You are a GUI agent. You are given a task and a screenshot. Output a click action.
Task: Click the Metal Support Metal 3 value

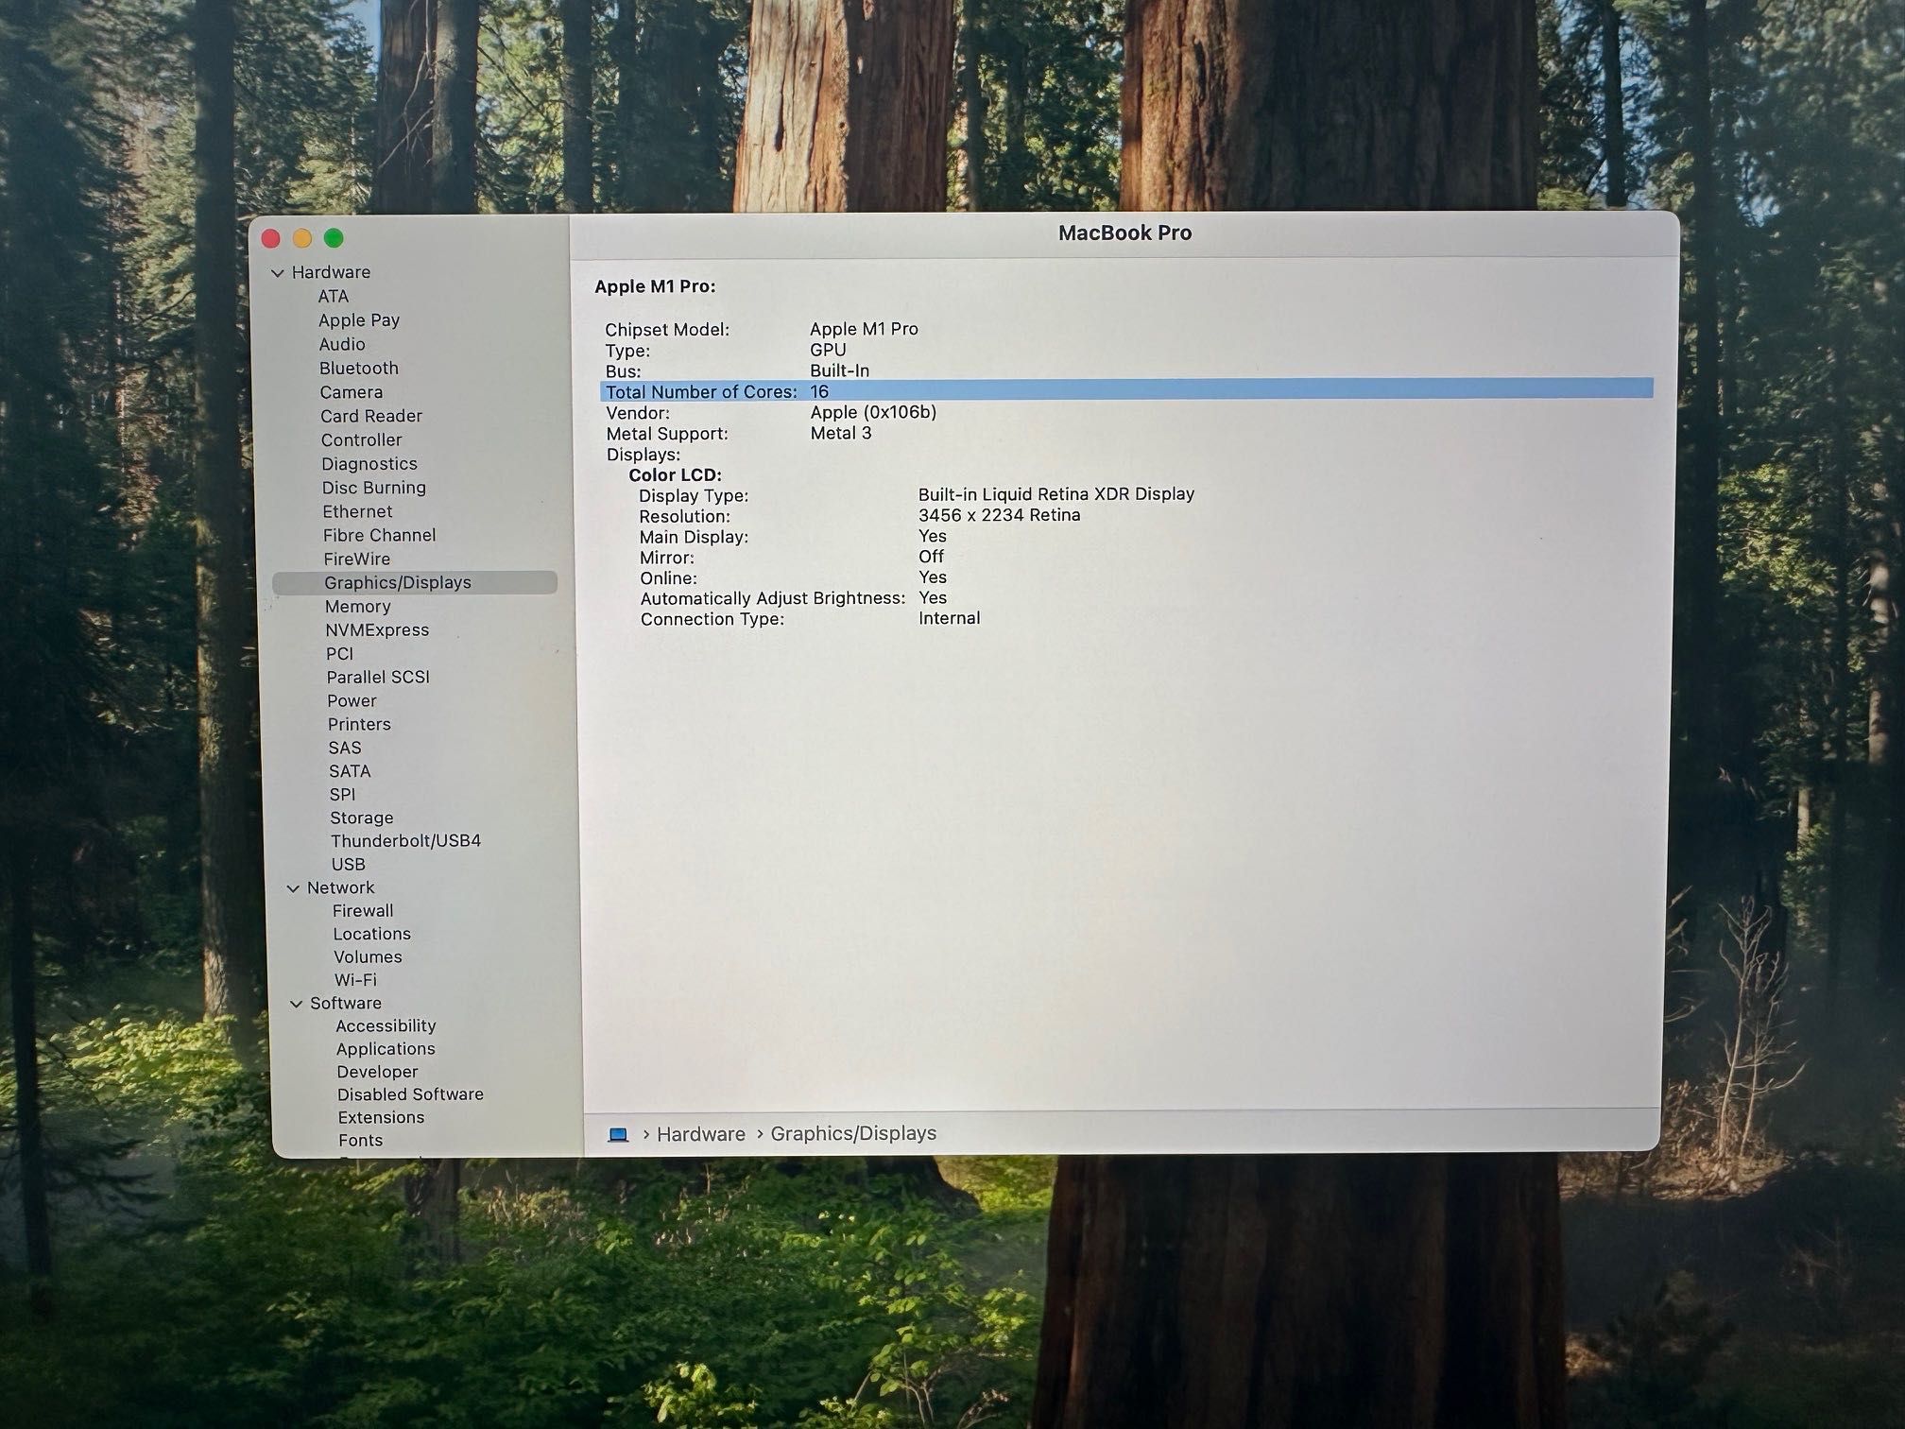coord(841,433)
